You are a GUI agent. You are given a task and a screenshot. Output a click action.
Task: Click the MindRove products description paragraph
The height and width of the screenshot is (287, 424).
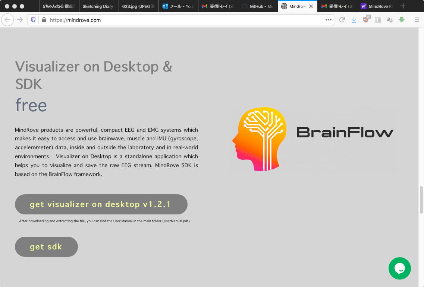click(106, 152)
